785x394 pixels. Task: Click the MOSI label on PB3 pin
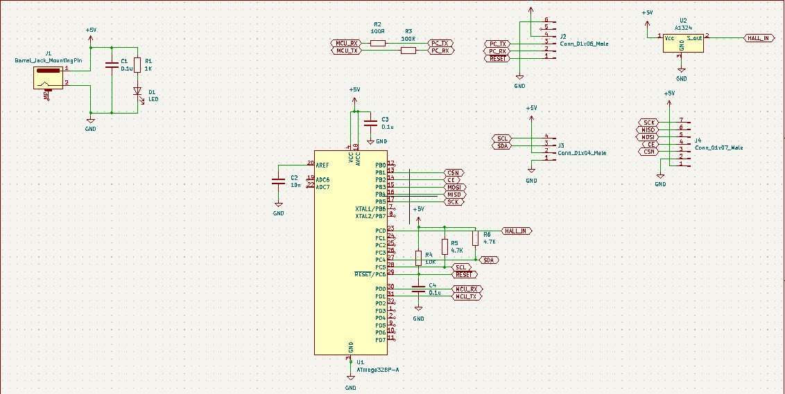pyautogui.click(x=455, y=187)
